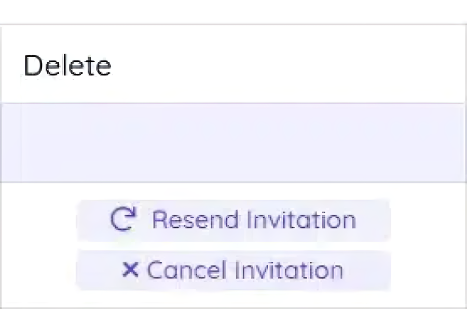Click the circular refresh icon beside Resend Invitation
Screen dimensions: 467x309
click(x=123, y=219)
